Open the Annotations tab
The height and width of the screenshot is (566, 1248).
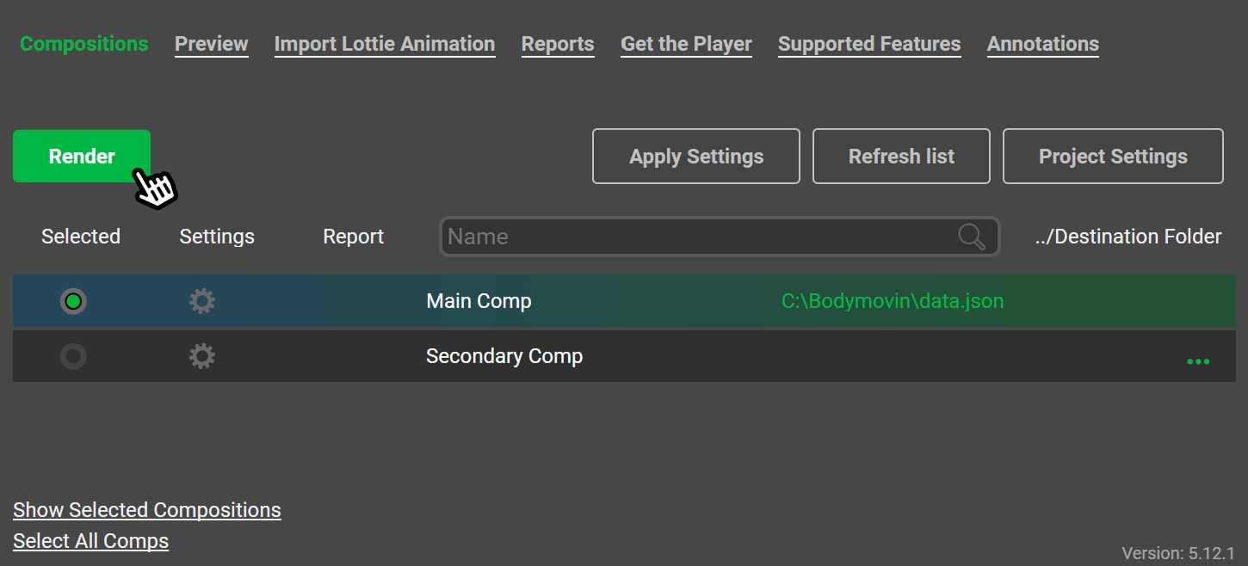(x=1043, y=44)
